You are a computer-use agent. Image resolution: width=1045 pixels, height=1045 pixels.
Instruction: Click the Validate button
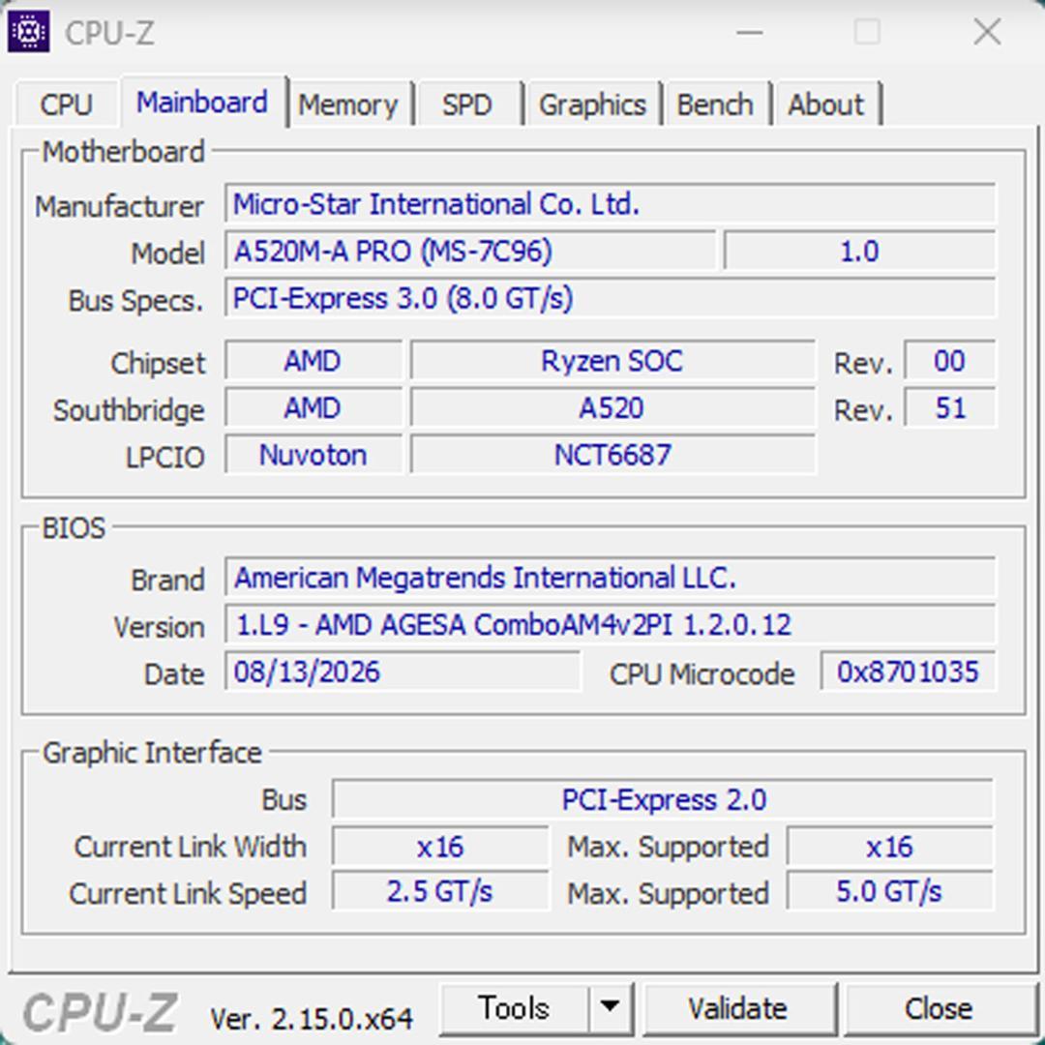(737, 1007)
